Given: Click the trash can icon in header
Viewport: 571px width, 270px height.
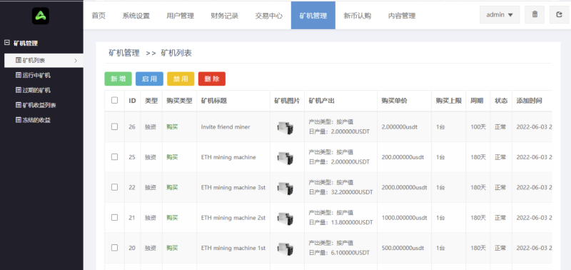Looking at the screenshot, I should pyautogui.click(x=535, y=14).
